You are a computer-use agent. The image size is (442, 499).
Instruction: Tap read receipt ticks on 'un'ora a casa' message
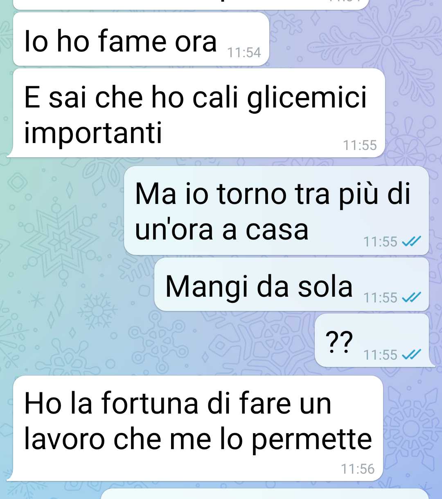(x=411, y=242)
